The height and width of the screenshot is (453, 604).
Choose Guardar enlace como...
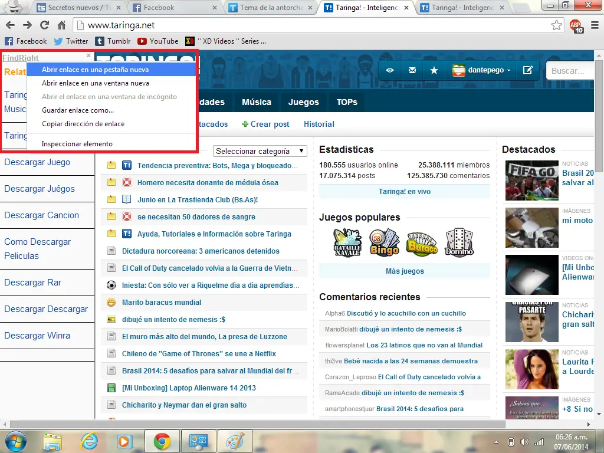[x=111, y=110]
